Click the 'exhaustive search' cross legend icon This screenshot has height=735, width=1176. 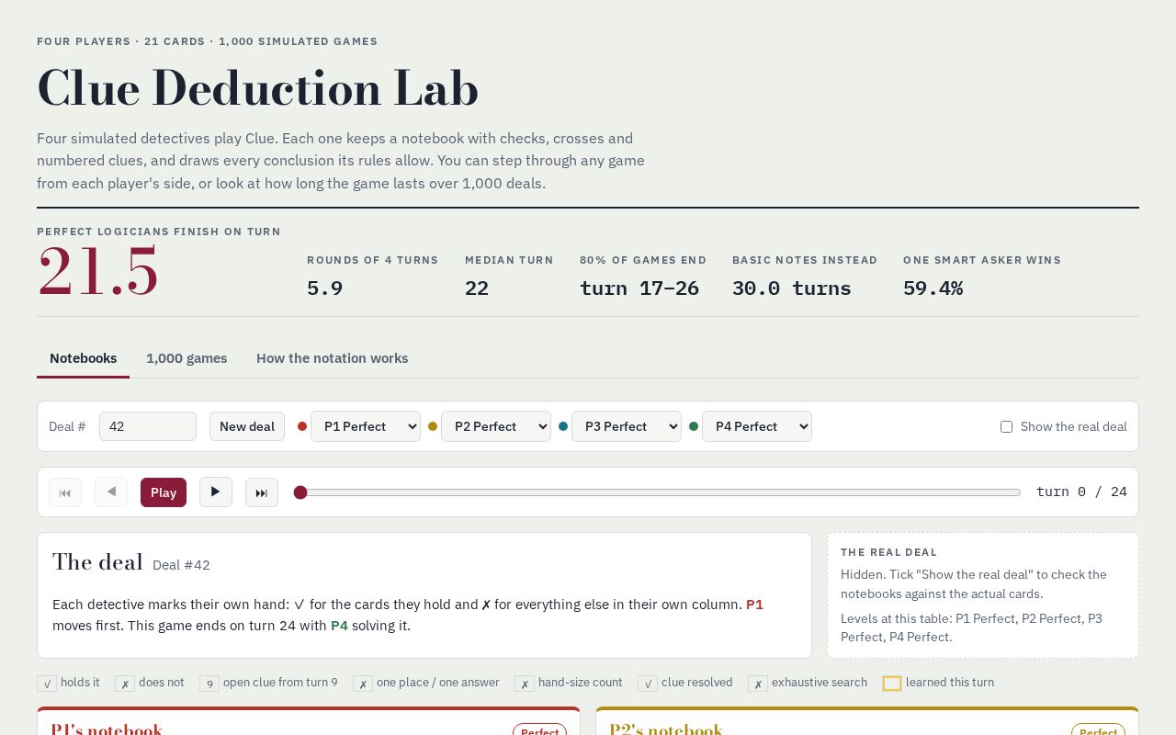point(758,684)
